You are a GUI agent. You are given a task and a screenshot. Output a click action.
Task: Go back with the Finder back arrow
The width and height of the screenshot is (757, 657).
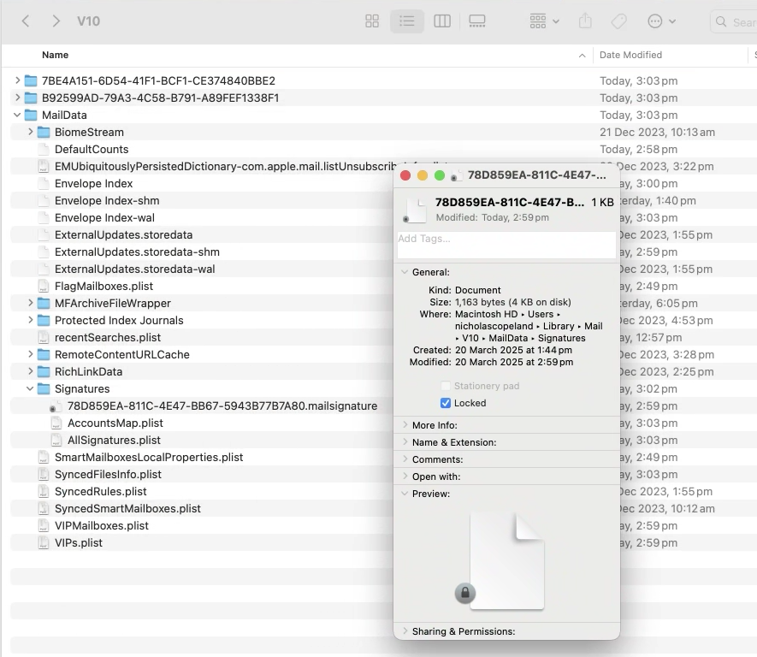26,21
